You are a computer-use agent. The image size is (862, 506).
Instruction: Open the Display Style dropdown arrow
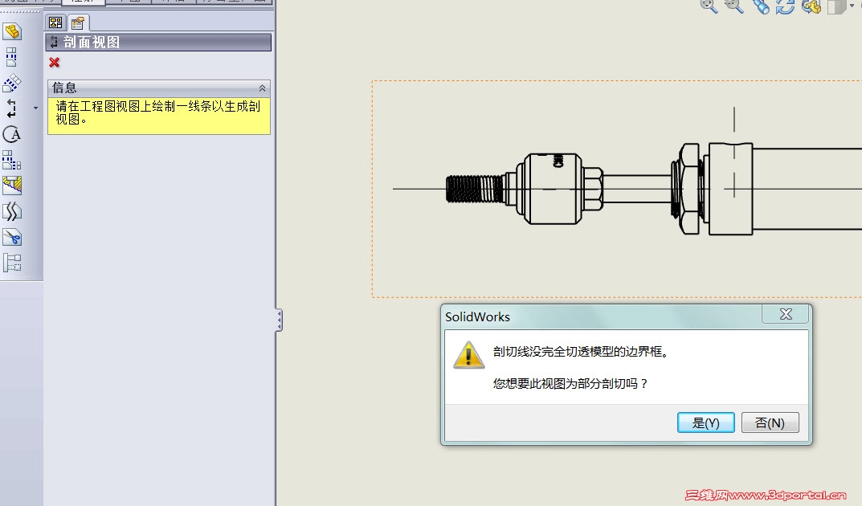click(x=852, y=6)
